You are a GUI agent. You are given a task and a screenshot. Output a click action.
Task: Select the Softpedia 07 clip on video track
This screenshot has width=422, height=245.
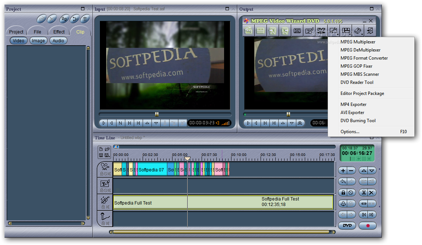pyautogui.click(x=152, y=170)
